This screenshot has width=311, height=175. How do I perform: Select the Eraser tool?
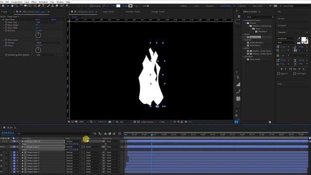[x=57, y=6]
